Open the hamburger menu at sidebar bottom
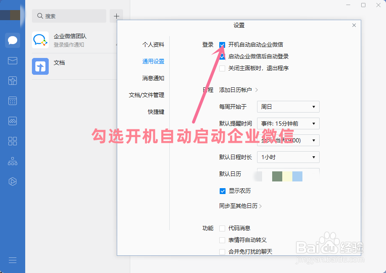Screen dimensions: 386x273 coord(13,260)
